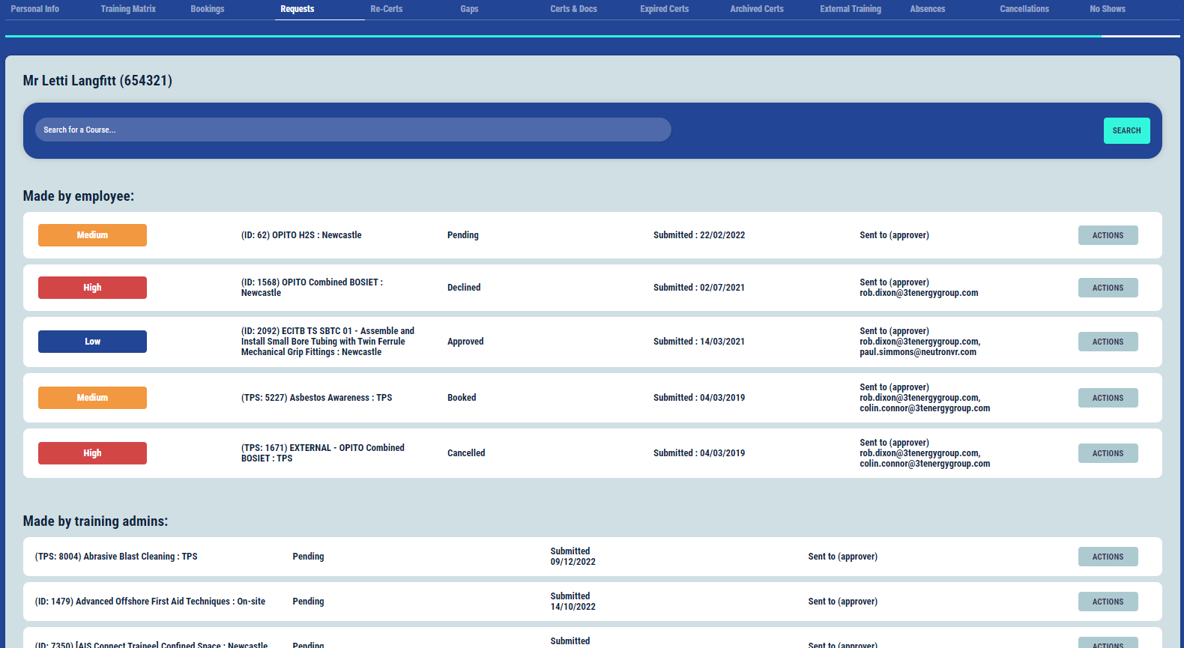Open Actions for declined OPITO Combined BOSIET
Viewport: 1184px width, 648px height.
tap(1108, 288)
